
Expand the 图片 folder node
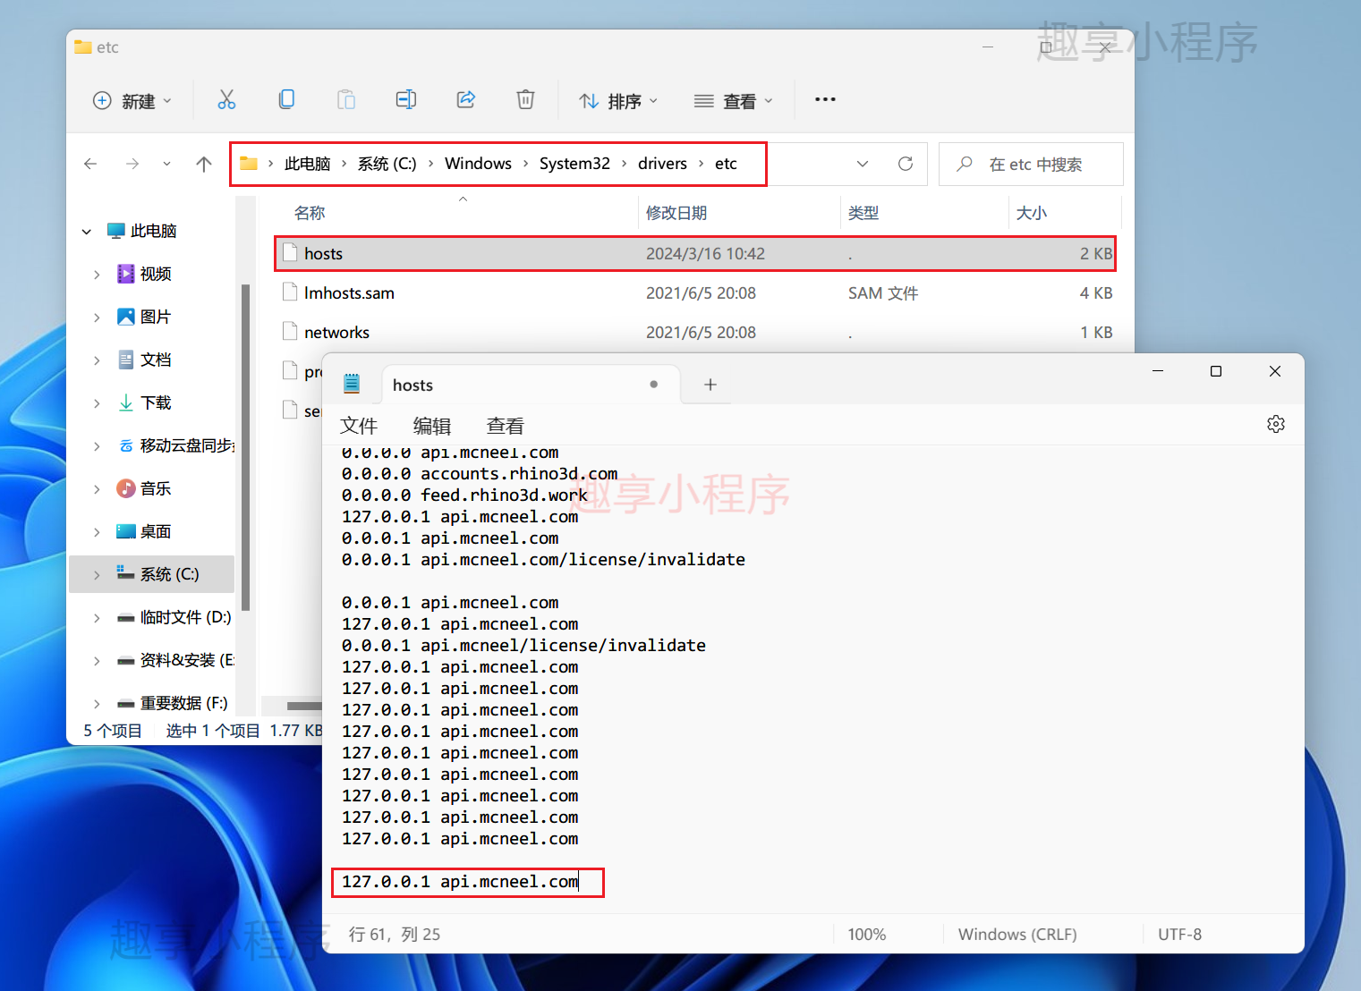(x=97, y=318)
